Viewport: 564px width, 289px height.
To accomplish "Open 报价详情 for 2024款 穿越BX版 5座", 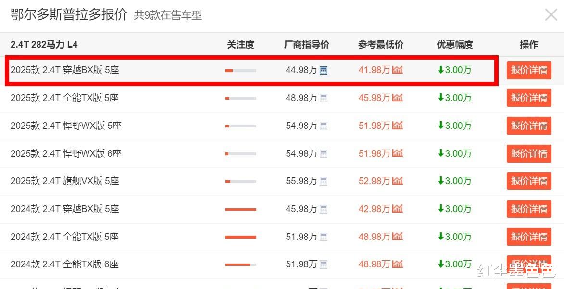I will point(529,209).
